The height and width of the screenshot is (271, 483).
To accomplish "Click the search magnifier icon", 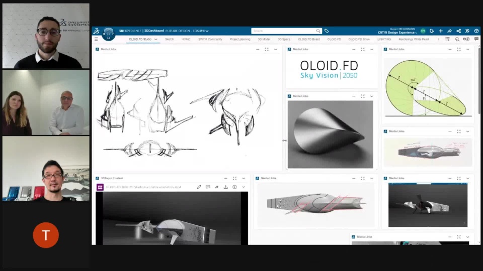I will [x=318, y=31].
